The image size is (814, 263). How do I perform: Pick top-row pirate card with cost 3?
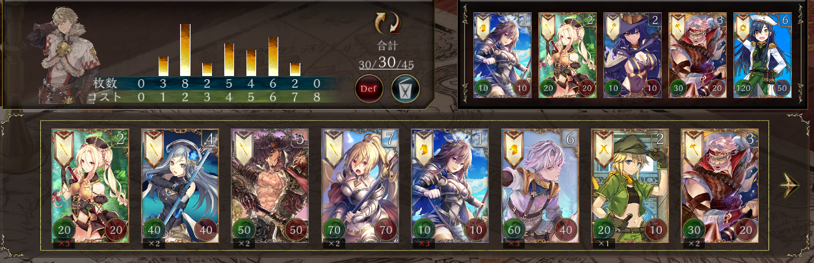698,55
